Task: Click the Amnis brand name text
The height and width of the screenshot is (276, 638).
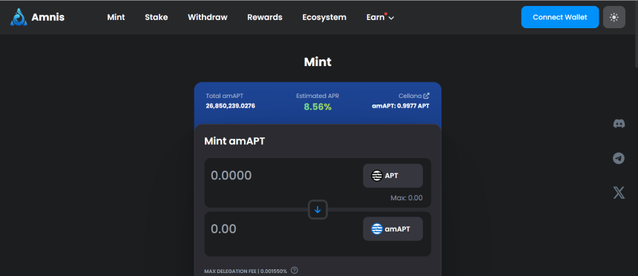Action: tap(48, 17)
